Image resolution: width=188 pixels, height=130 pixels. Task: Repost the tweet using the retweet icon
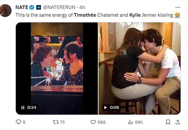click(x=54, y=122)
